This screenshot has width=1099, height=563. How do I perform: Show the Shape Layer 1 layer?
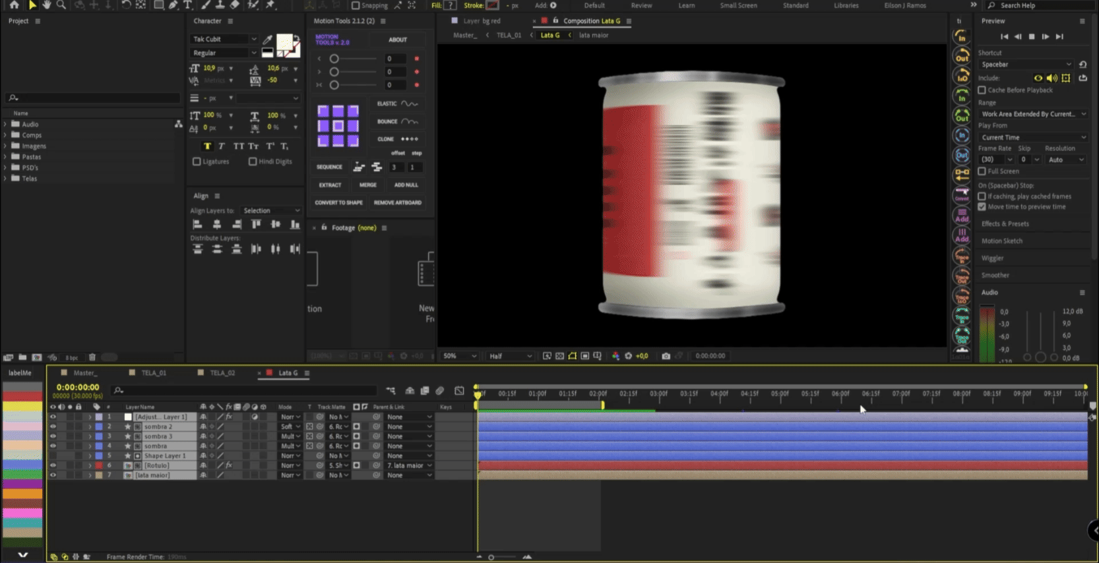53,456
